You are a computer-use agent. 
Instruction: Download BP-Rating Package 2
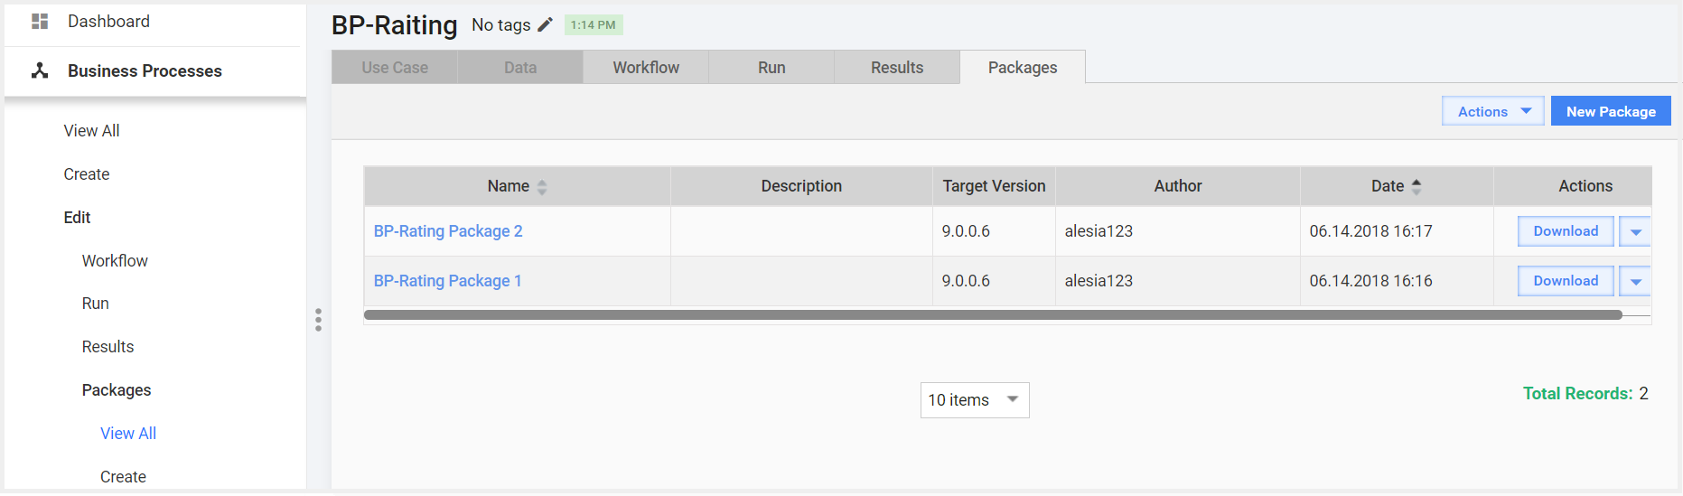coord(1566,231)
